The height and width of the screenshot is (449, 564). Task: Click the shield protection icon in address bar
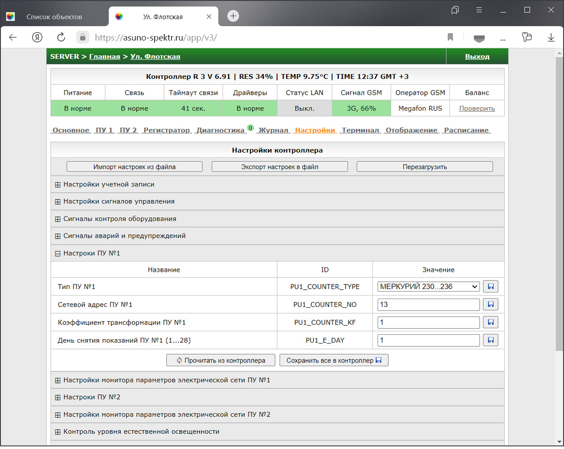pos(479,38)
